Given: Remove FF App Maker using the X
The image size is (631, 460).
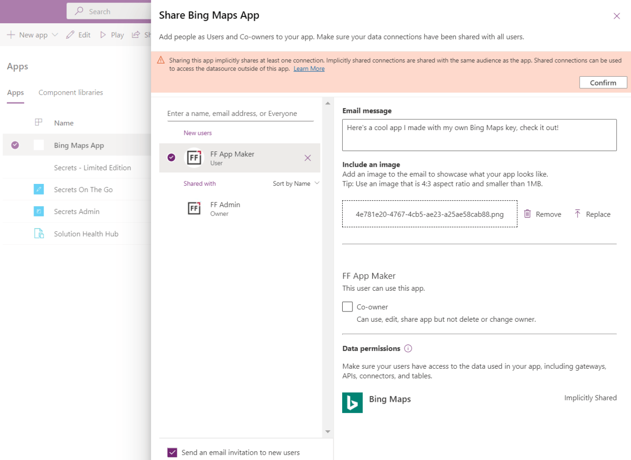Looking at the screenshot, I should (308, 158).
